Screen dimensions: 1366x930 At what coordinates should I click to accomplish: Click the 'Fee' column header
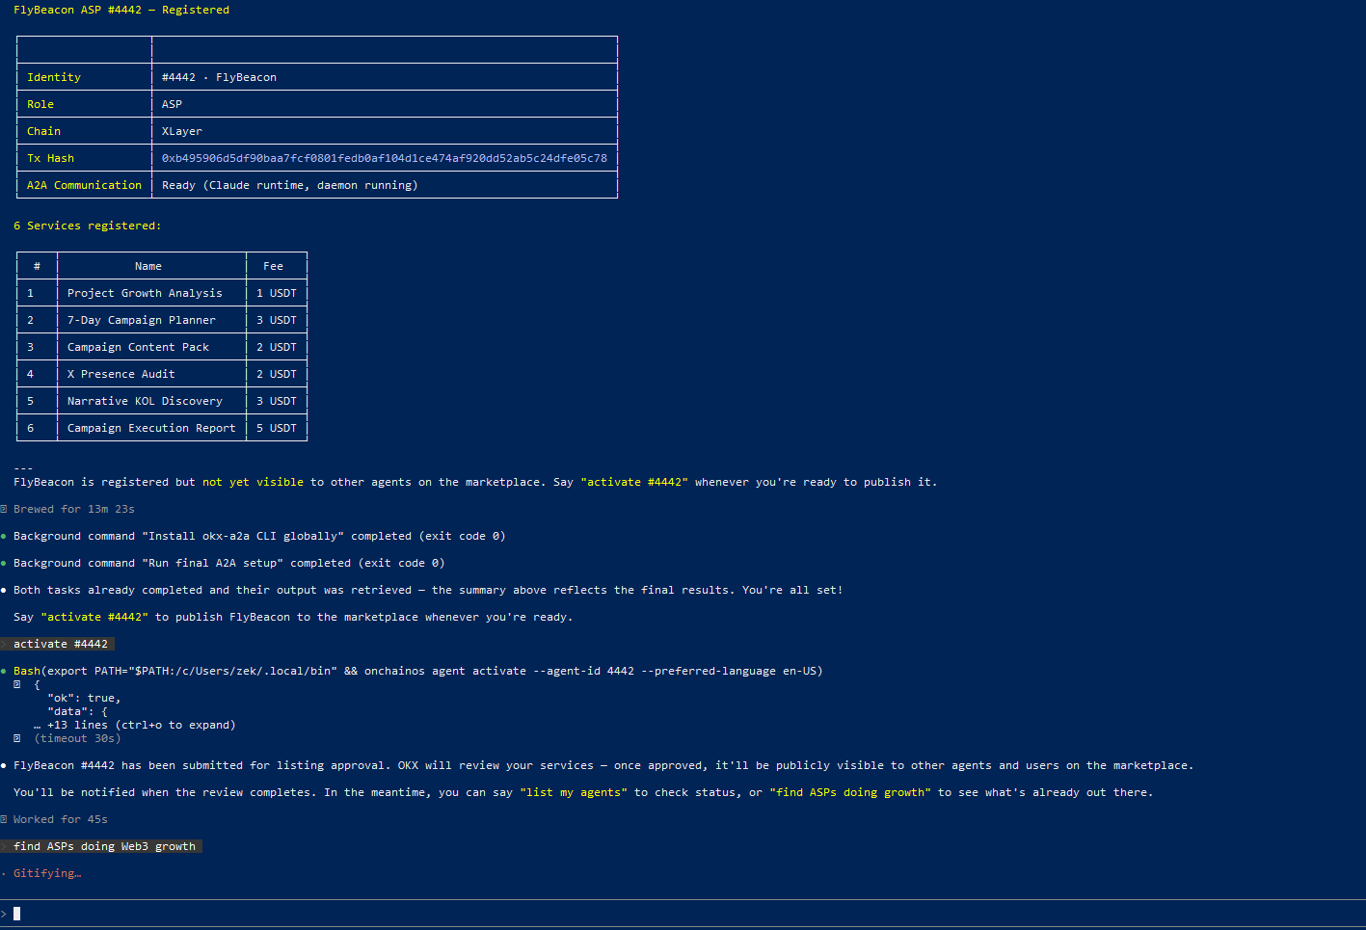274,266
